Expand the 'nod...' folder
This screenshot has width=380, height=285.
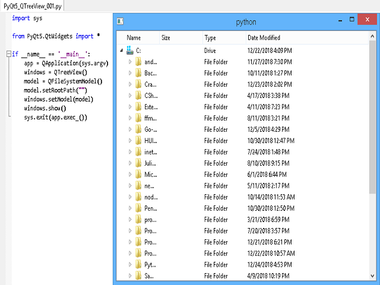pyautogui.click(x=130, y=197)
